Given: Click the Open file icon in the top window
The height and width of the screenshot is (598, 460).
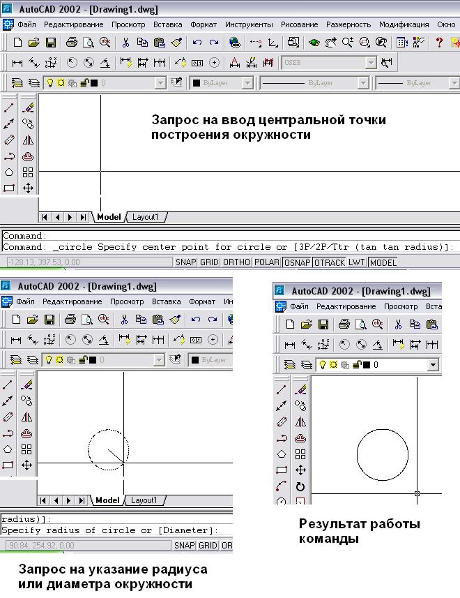Looking at the screenshot, I should [34, 42].
